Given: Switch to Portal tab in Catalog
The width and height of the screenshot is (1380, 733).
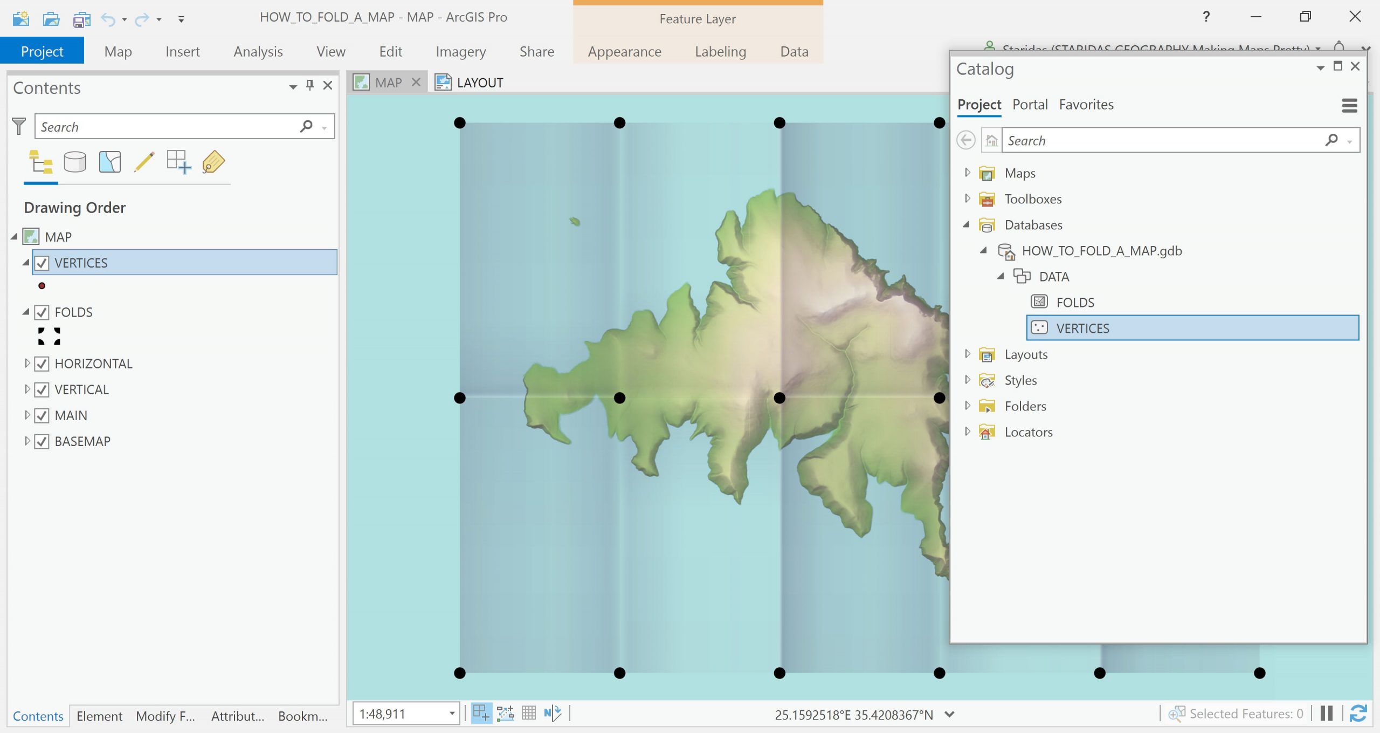Looking at the screenshot, I should (1030, 105).
